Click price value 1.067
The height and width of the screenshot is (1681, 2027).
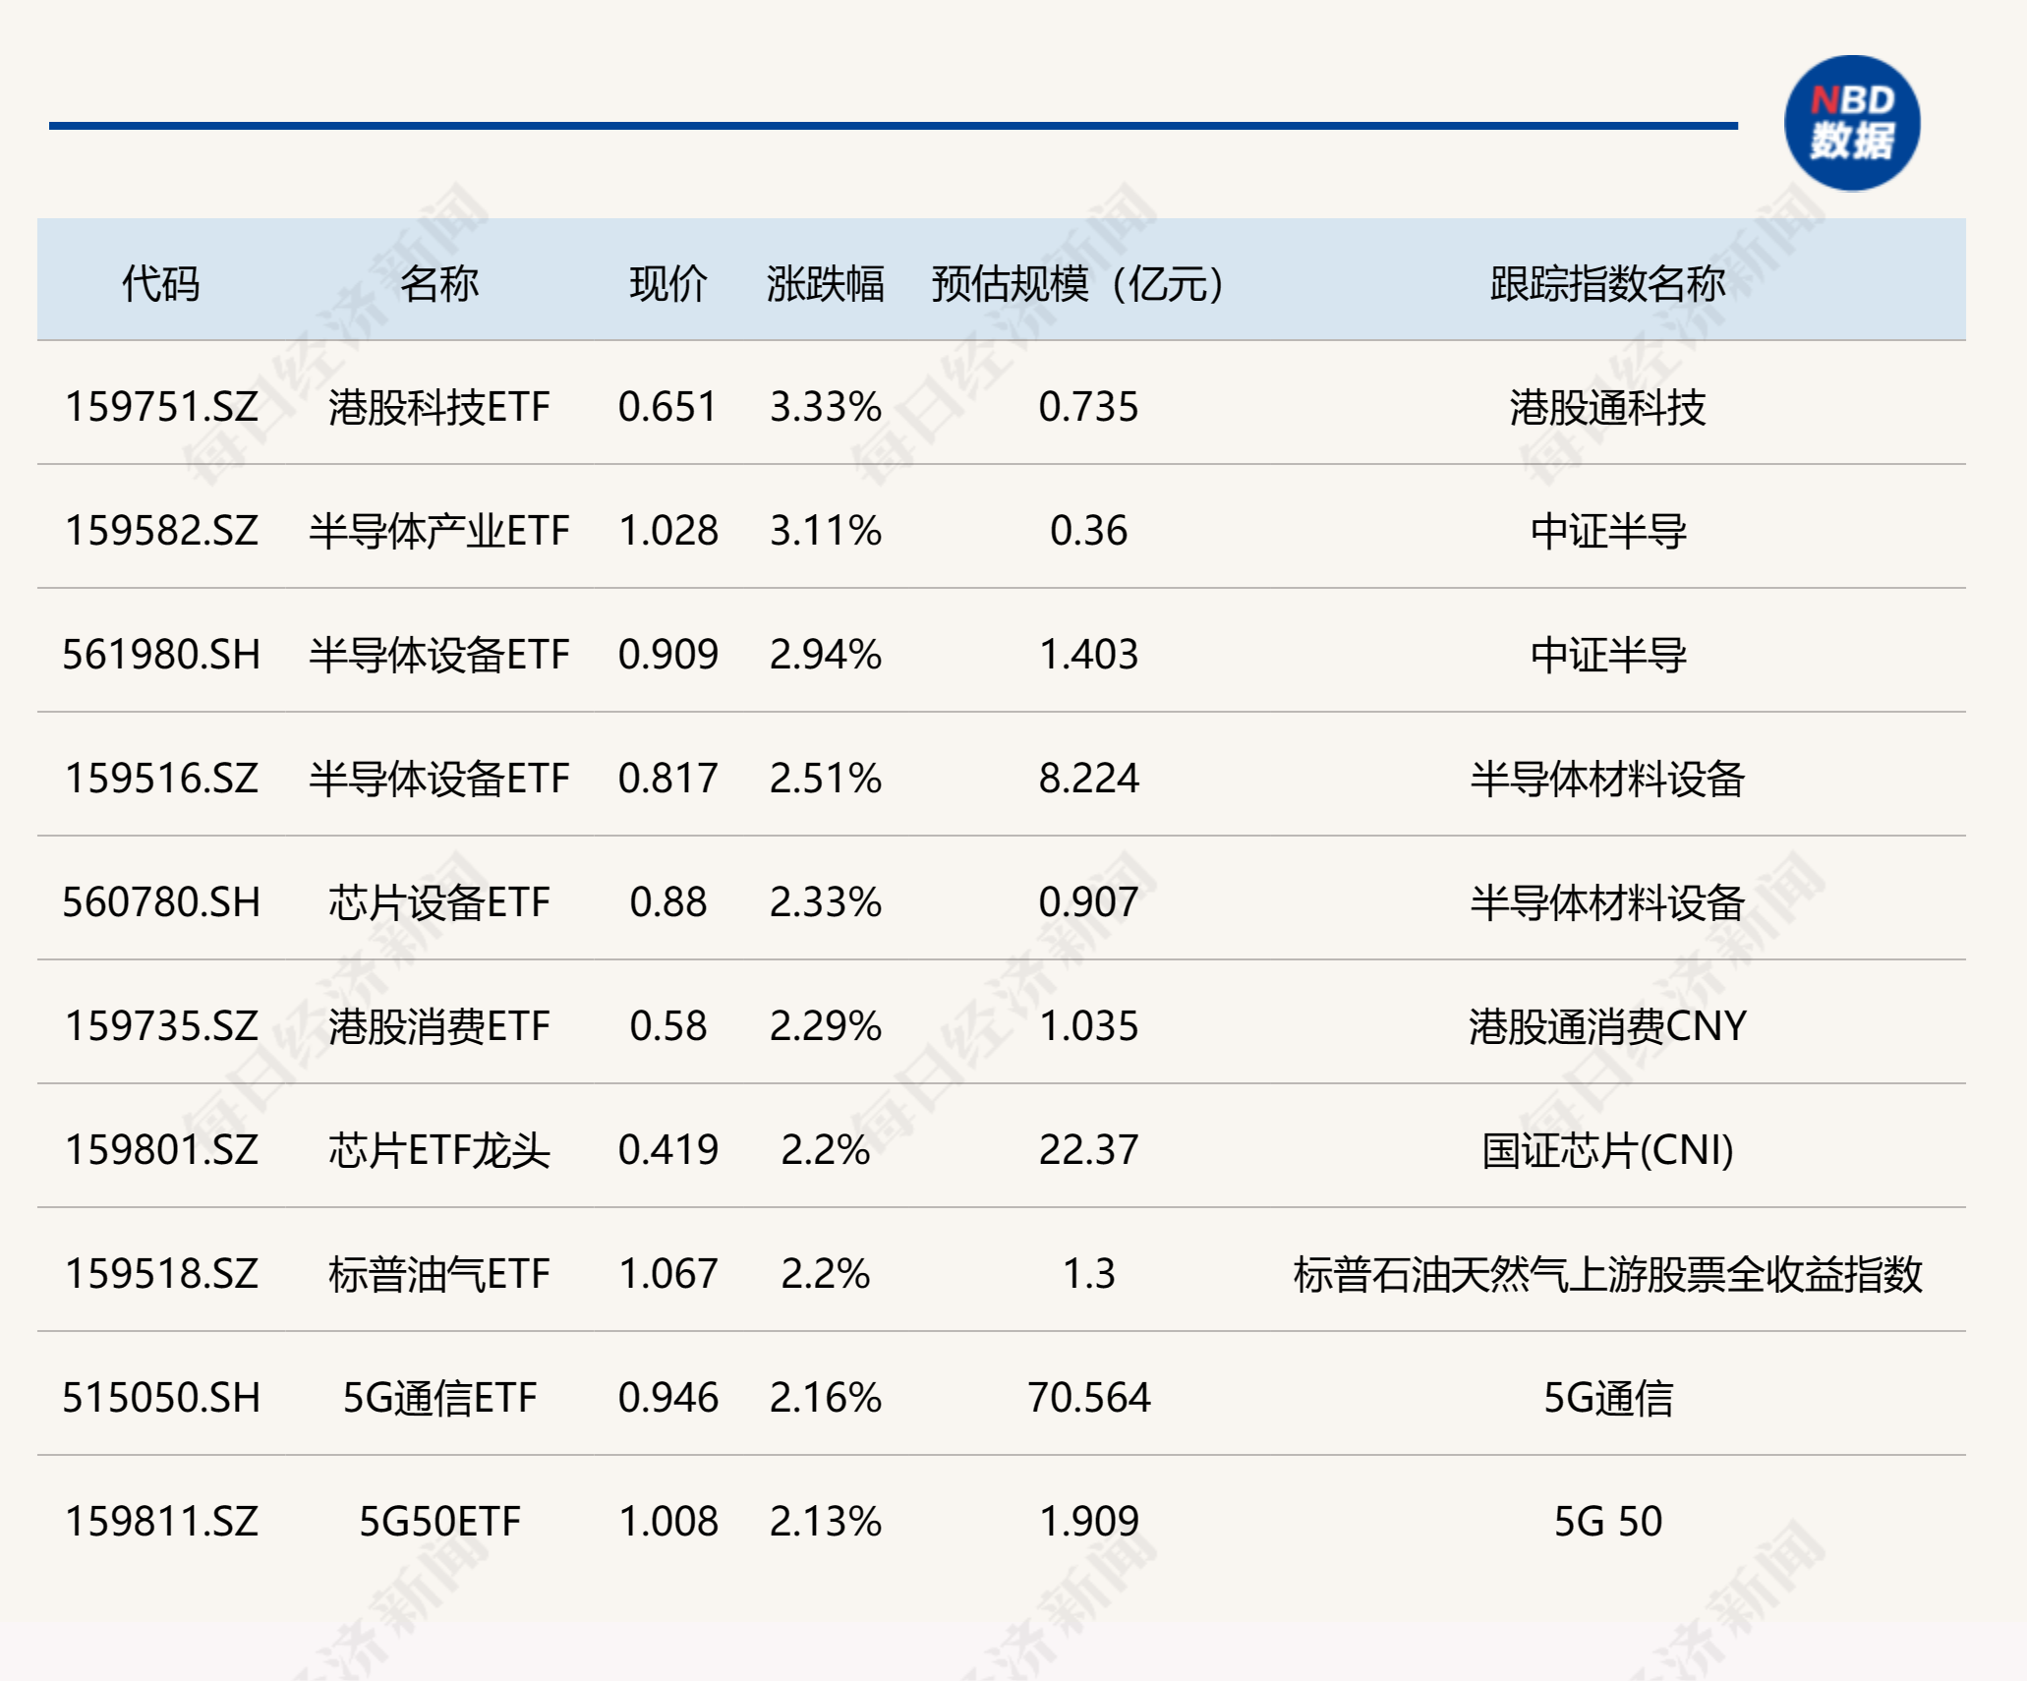668,1274
